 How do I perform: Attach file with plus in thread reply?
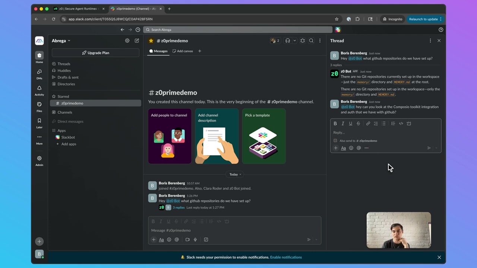[x=336, y=148]
